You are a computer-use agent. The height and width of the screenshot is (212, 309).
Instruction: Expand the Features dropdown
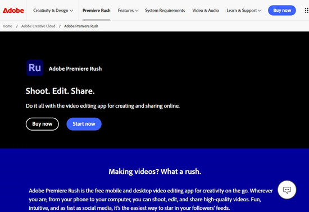tap(128, 11)
